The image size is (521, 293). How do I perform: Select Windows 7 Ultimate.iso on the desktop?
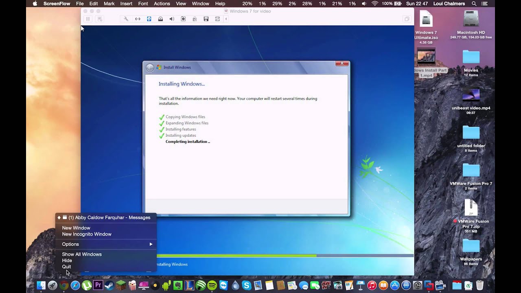[x=426, y=27]
